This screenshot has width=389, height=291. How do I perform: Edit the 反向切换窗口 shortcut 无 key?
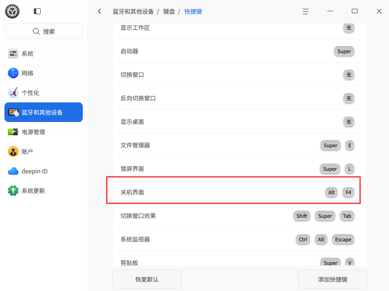tap(348, 98)
